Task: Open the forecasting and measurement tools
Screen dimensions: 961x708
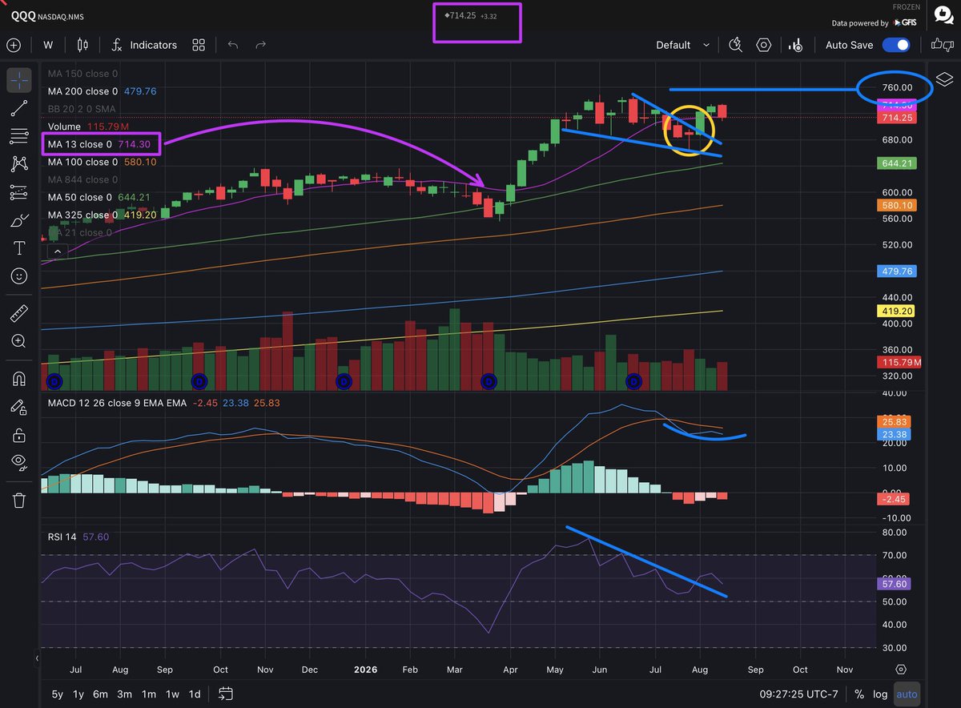Action: 19,192
